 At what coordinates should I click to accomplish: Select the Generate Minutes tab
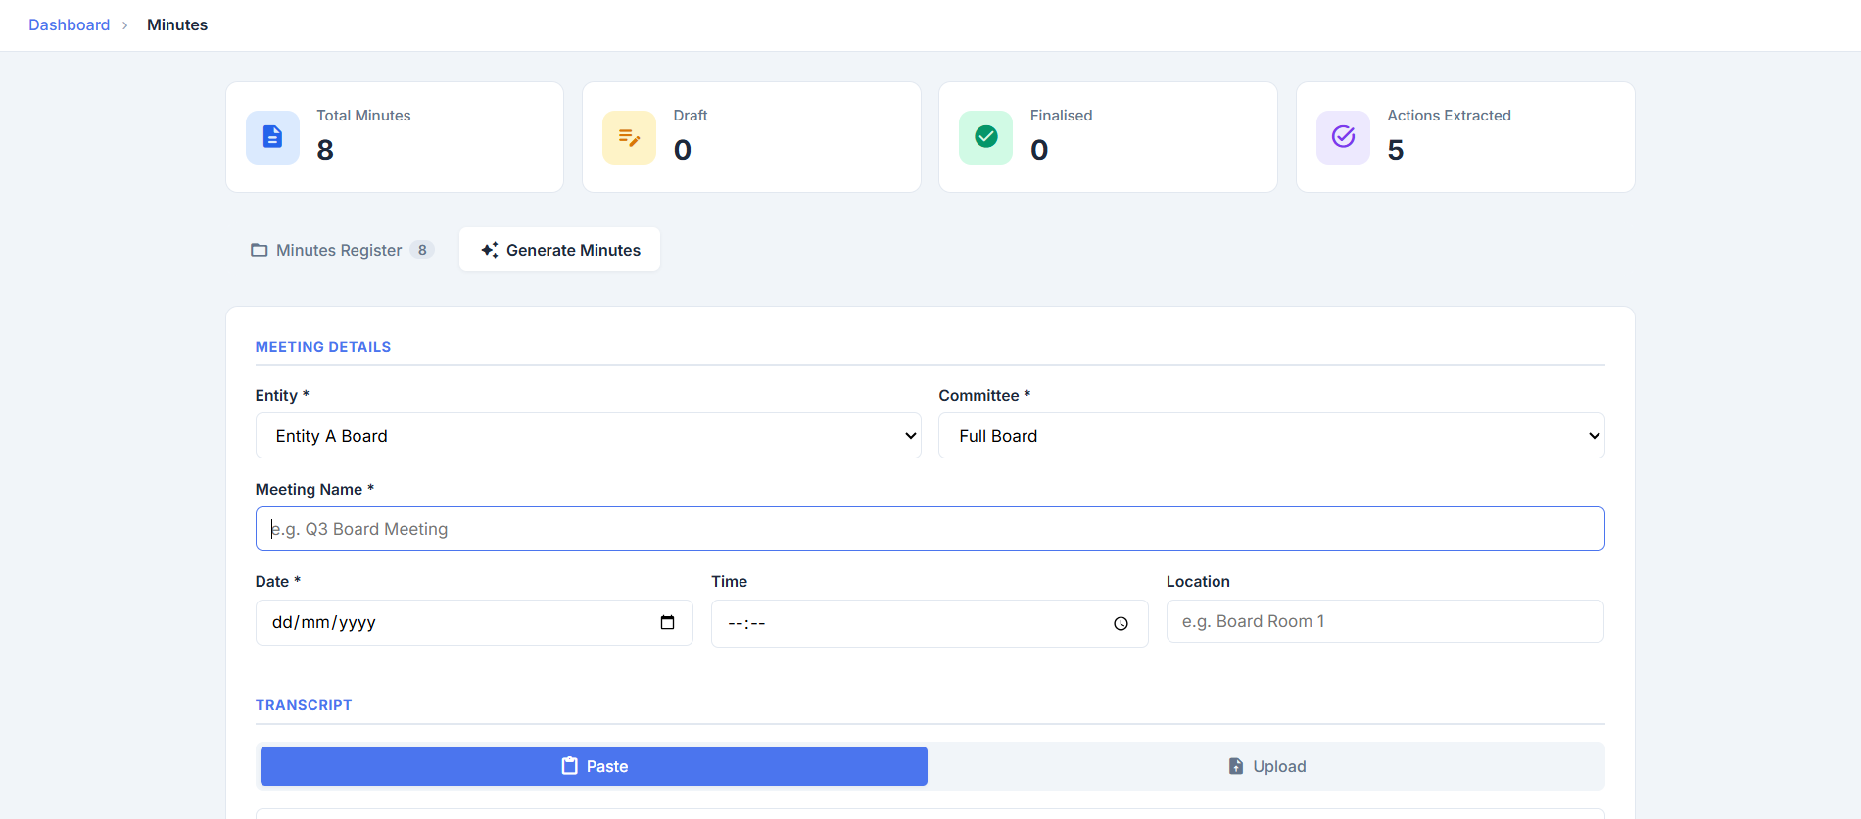pos(559,250)
